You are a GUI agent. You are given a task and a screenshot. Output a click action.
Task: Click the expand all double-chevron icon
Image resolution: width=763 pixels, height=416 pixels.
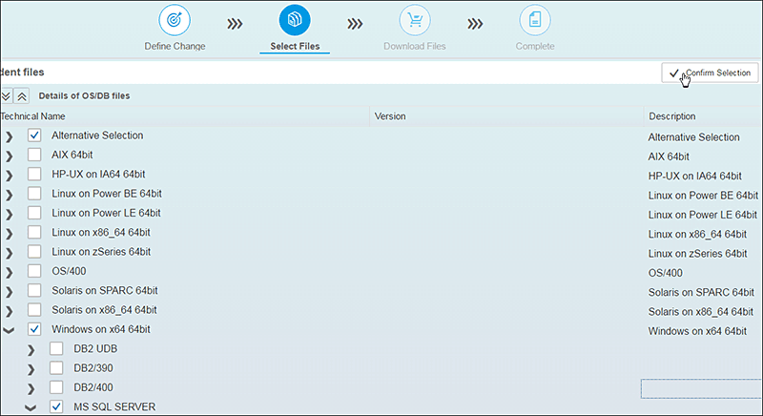[7, 95]
